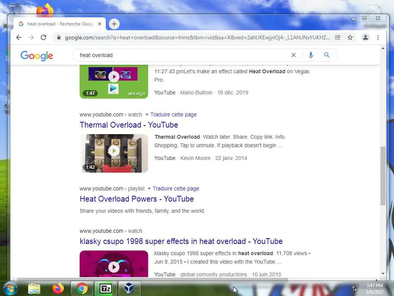394x296 pixels.
Task: Go to the Google logo homepage
Action: tap(37, 56)
